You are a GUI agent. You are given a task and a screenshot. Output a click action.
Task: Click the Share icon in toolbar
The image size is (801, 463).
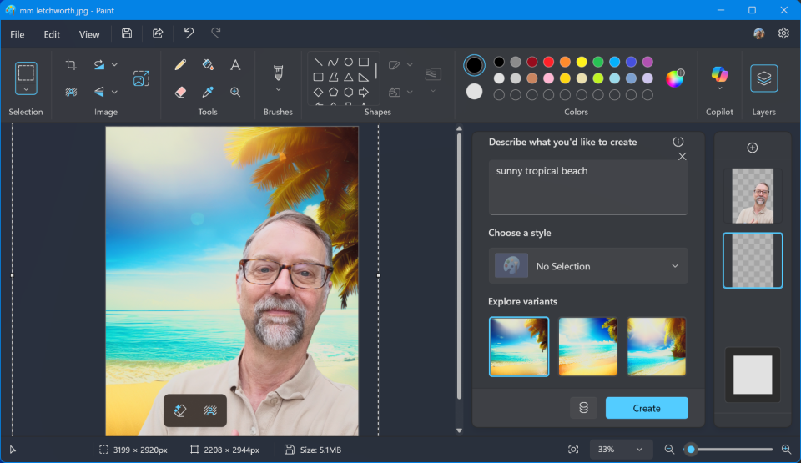[x=158, y=33]
